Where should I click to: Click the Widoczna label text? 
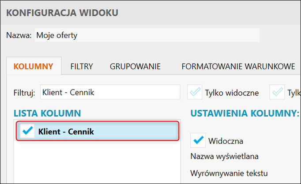pos(226,141)
